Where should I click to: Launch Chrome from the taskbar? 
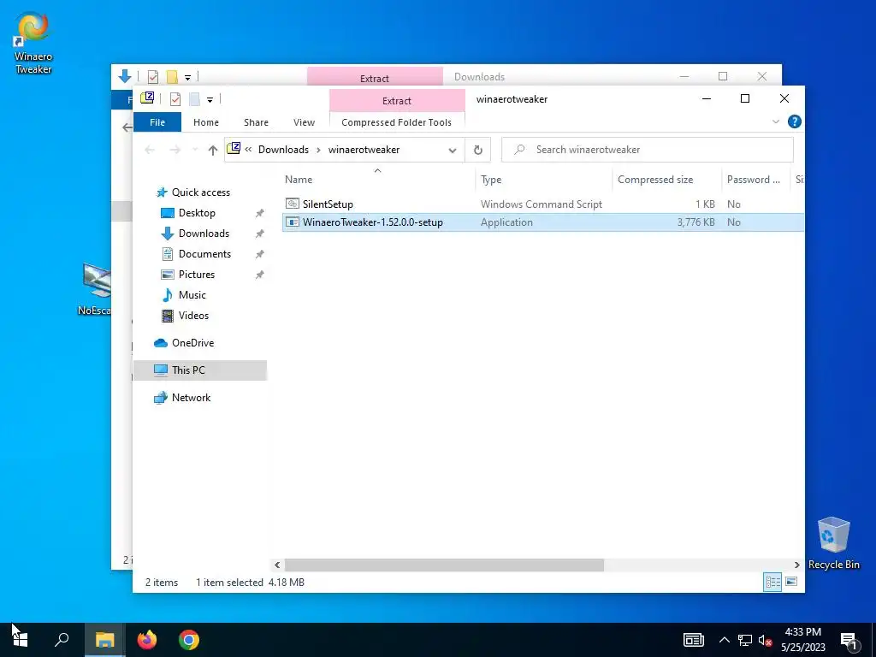[x=189, y=640]
